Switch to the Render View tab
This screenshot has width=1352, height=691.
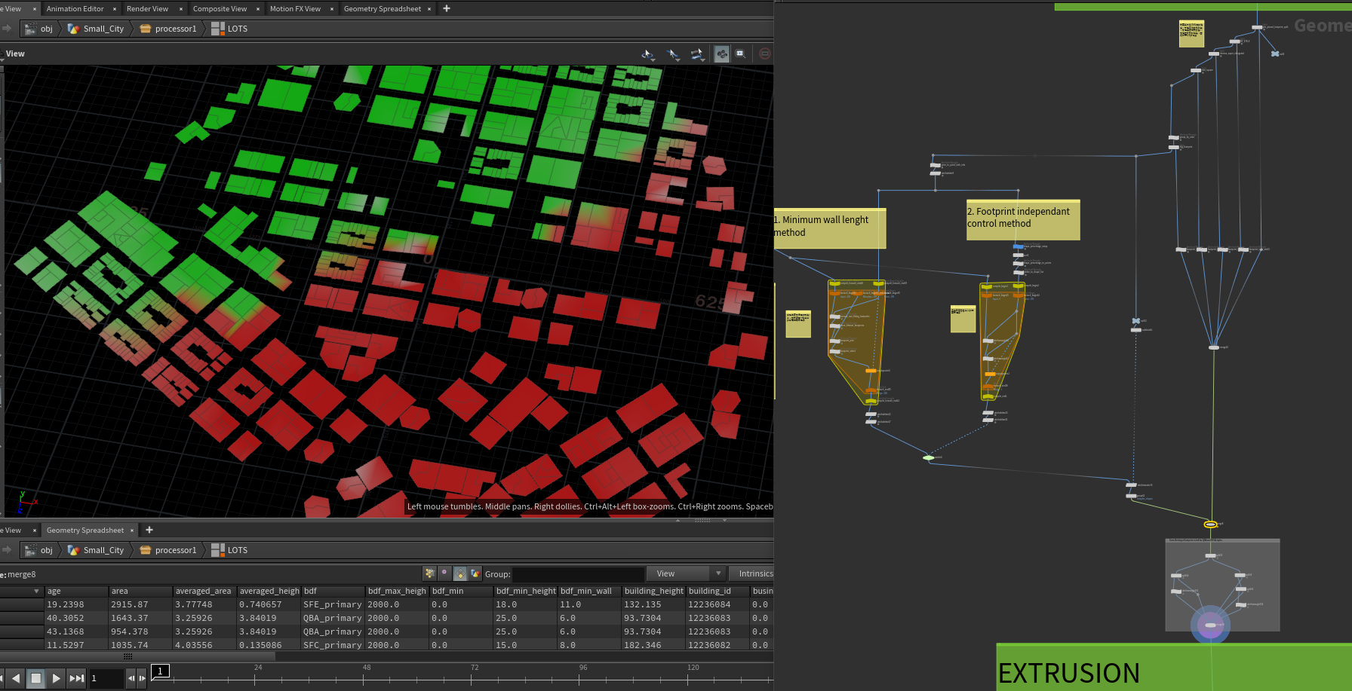(147, 9)
